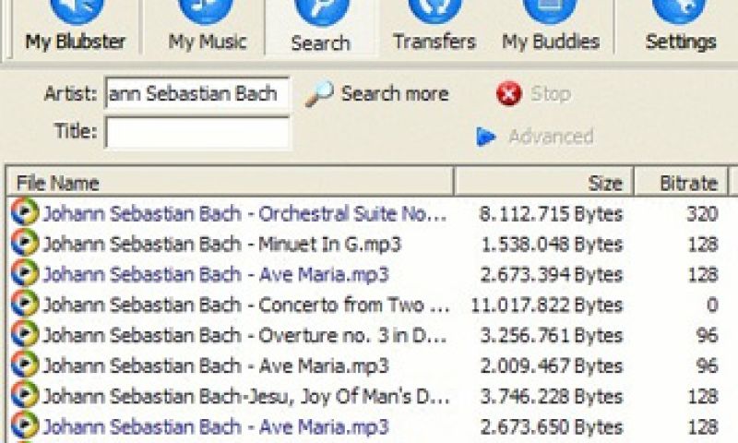This screenshot has height=443, width=738.
Task: Click the red Stop icon
Action: 509,94
